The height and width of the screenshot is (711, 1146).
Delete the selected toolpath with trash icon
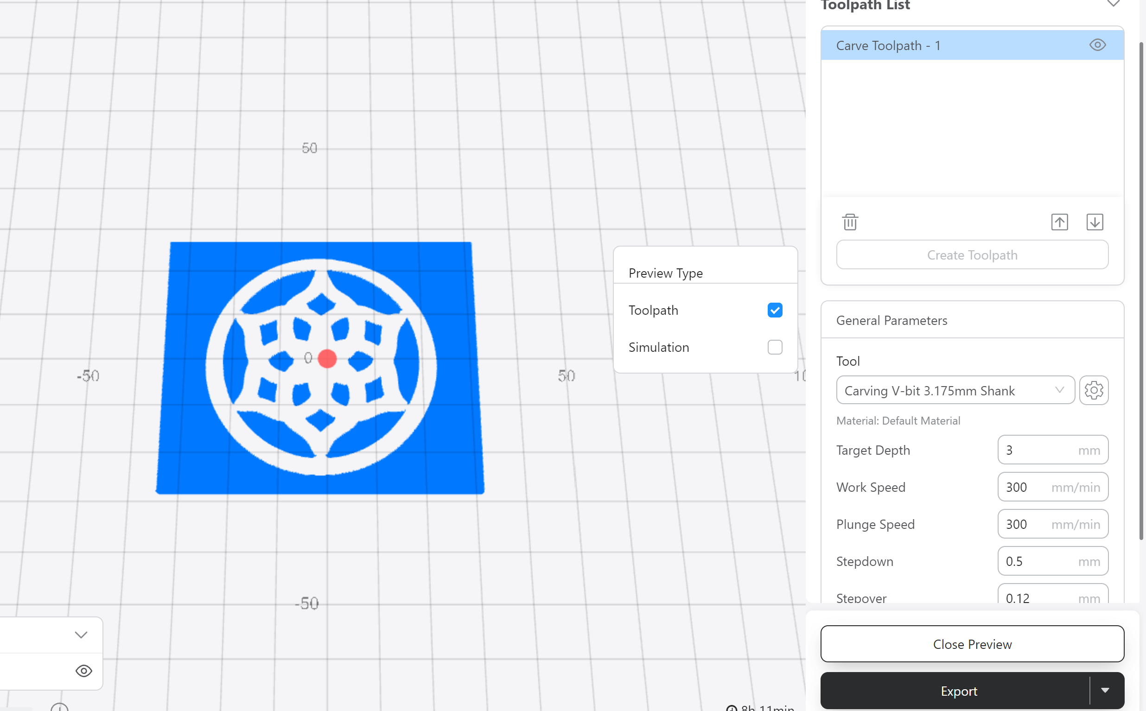tap(850, 222)
